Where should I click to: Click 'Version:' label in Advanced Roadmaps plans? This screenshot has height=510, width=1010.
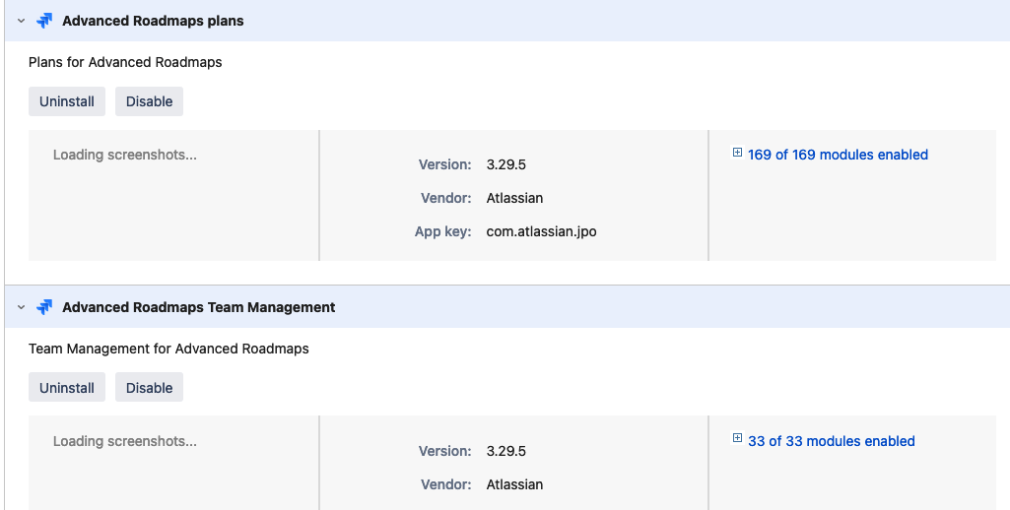tap(445, 164)
